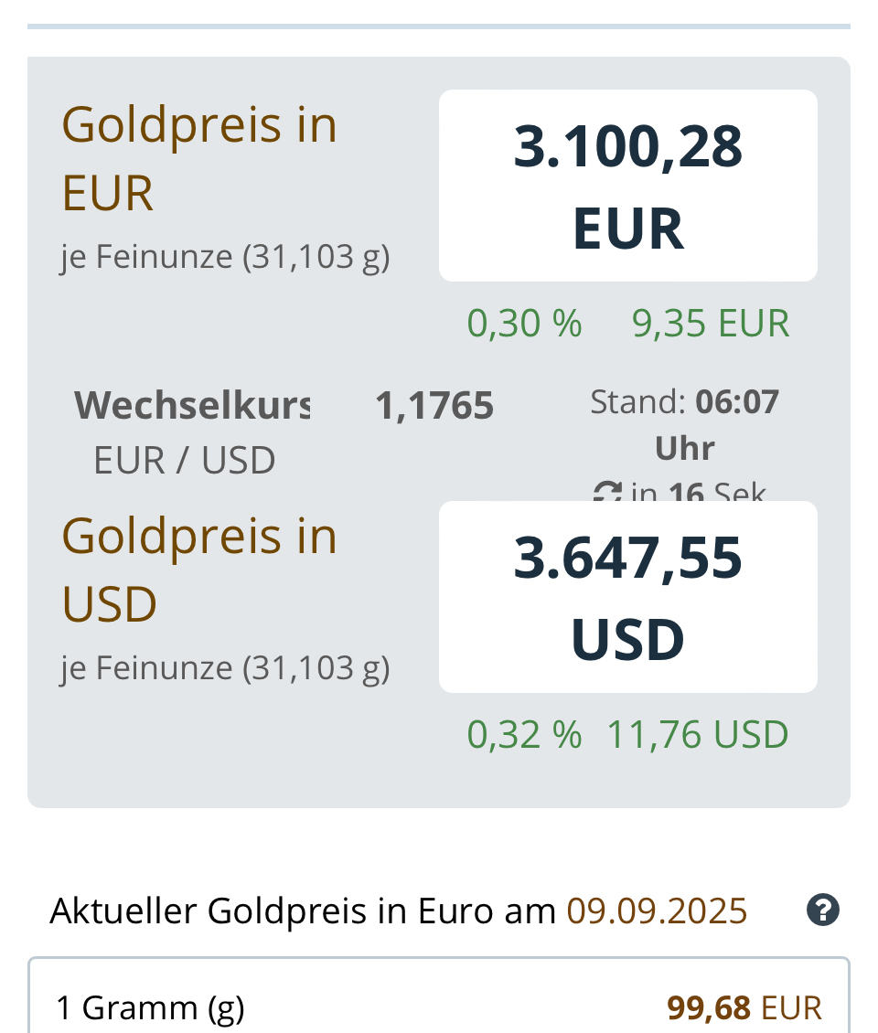Select the 3.100,28 EUR price box
878x1033 pixels.
[x=627, y=186]
